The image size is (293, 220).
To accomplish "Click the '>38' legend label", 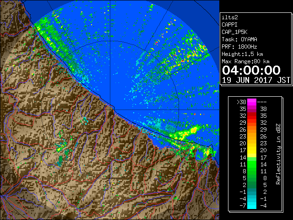I will (241, 102).
